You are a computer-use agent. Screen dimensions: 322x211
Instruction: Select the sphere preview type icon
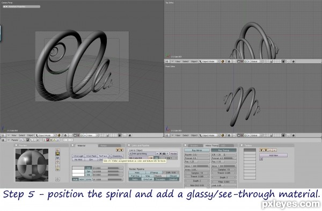[57, 154]
